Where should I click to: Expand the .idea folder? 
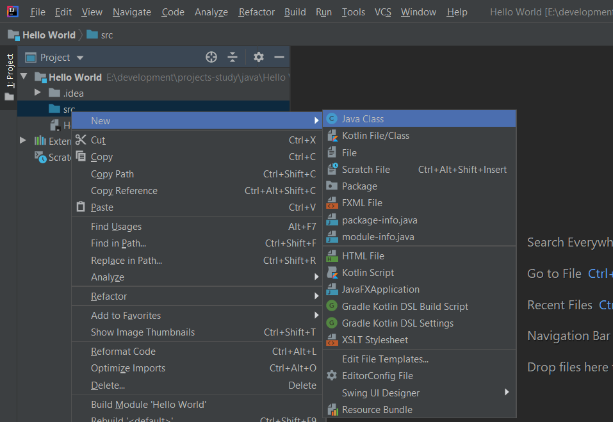pos(38,92)
